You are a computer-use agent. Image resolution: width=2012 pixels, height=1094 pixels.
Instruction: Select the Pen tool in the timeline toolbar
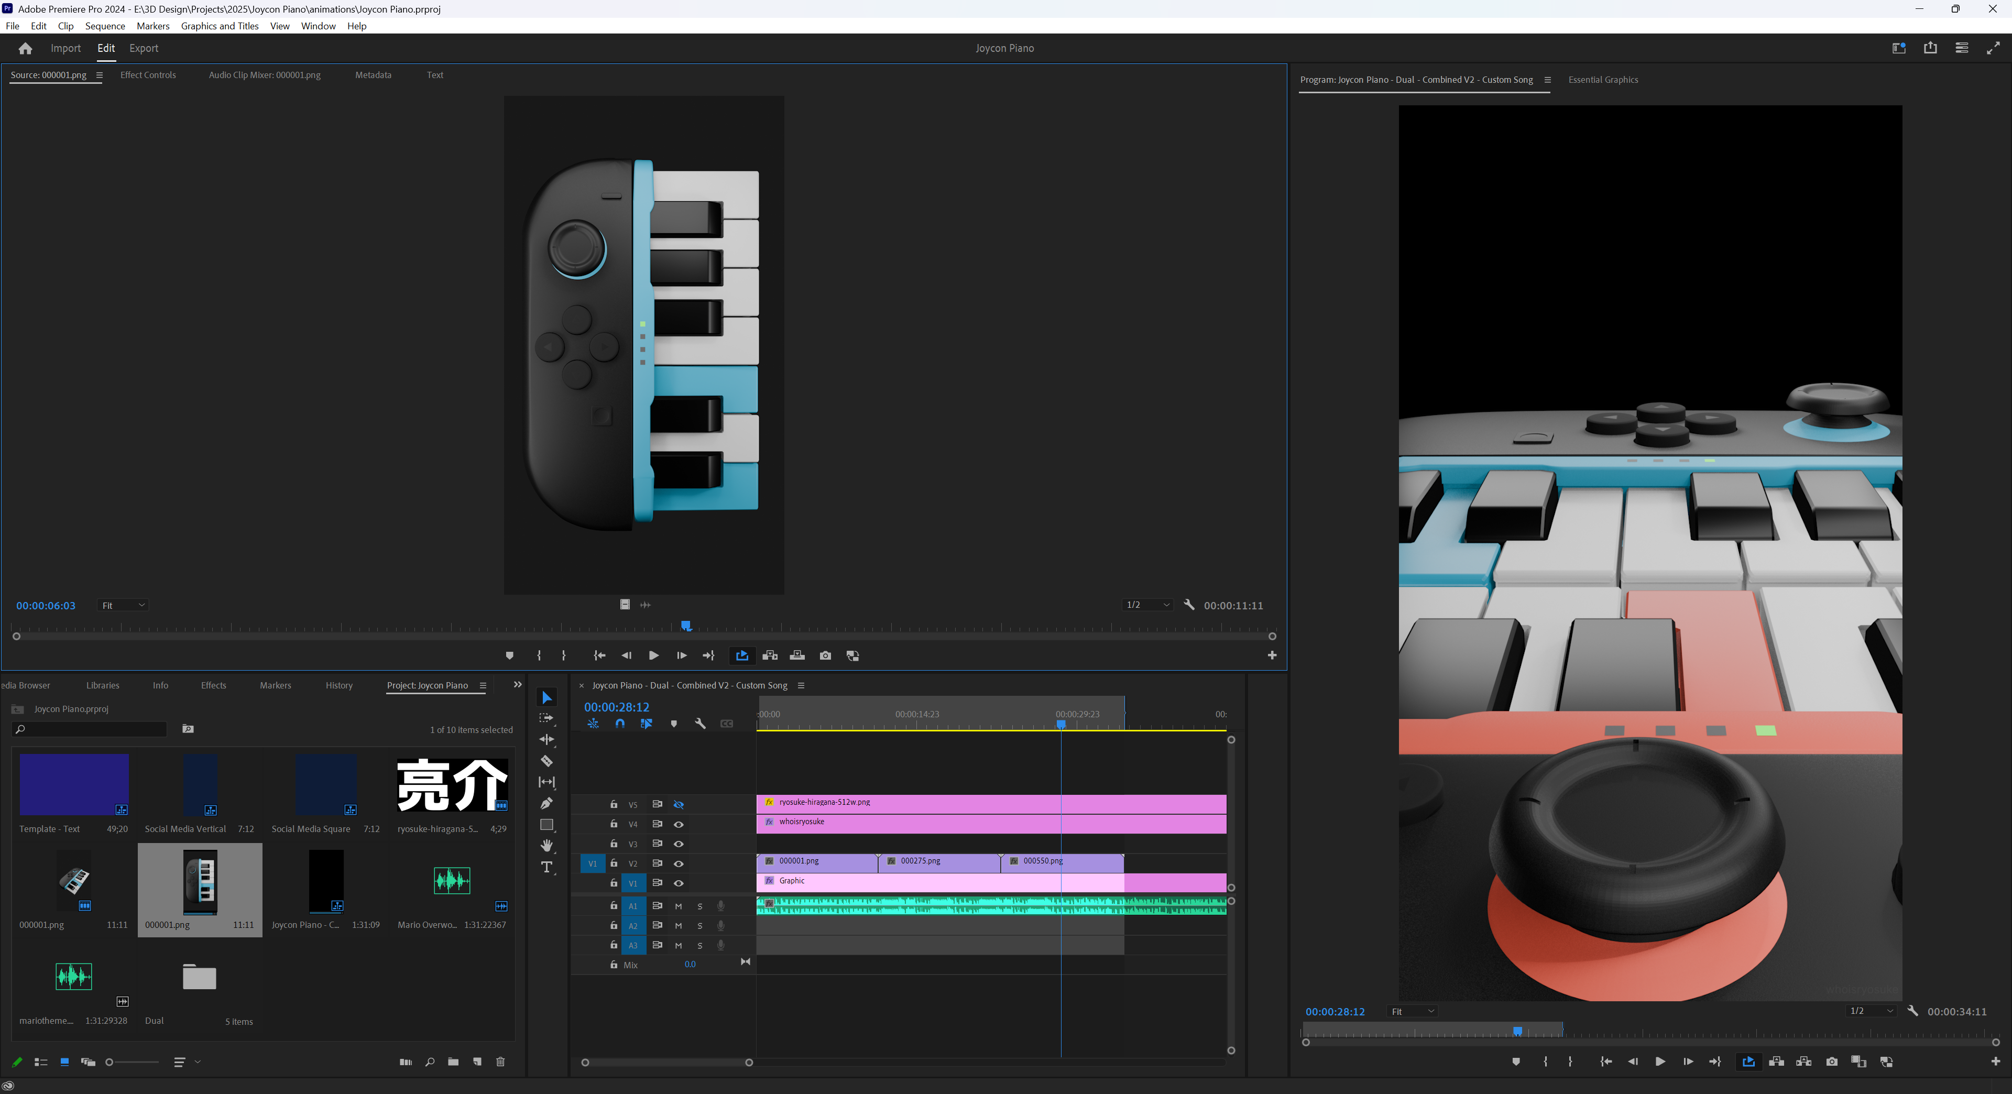pos(546,804)
